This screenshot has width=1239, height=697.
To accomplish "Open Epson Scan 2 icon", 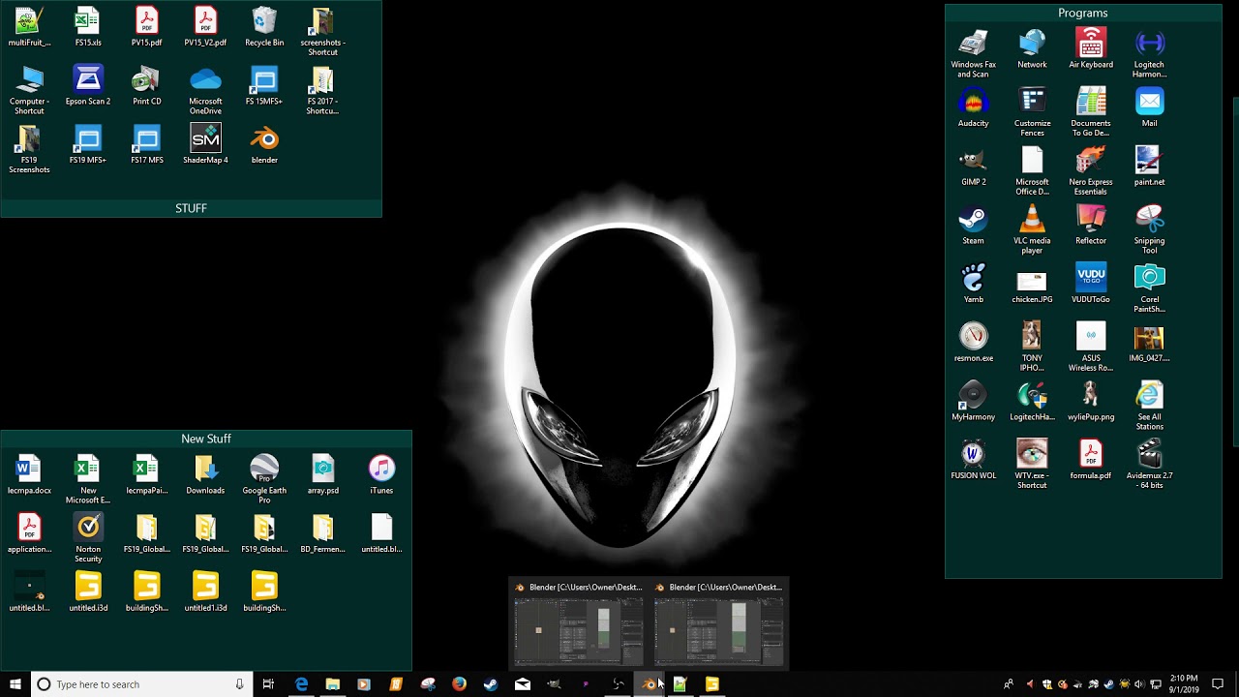I will click(x=88, y=81).
